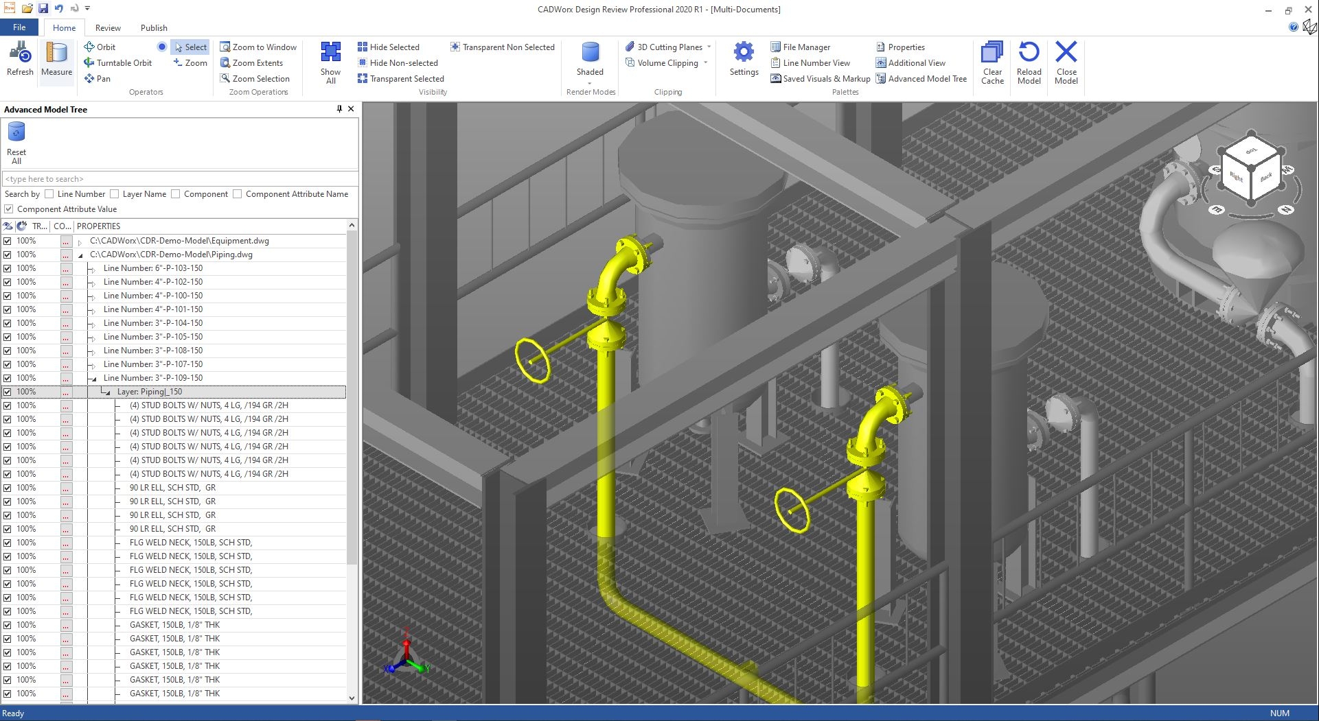The image size is (1319, 721).
Task: Open color picker for Line Number 3"-P-105-150
Action: click(66, 337)
